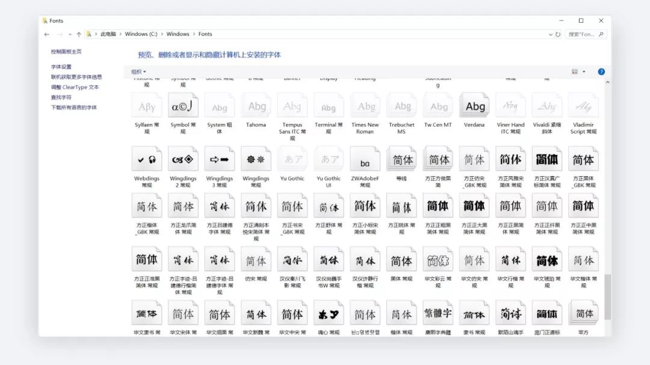This screenshot has height=365, width=650.
Task: Select the System 粗体 font icon
Action: click(219, 106)
